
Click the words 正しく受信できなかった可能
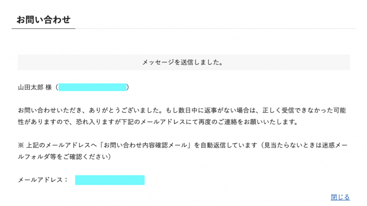[x=300, y=111]
